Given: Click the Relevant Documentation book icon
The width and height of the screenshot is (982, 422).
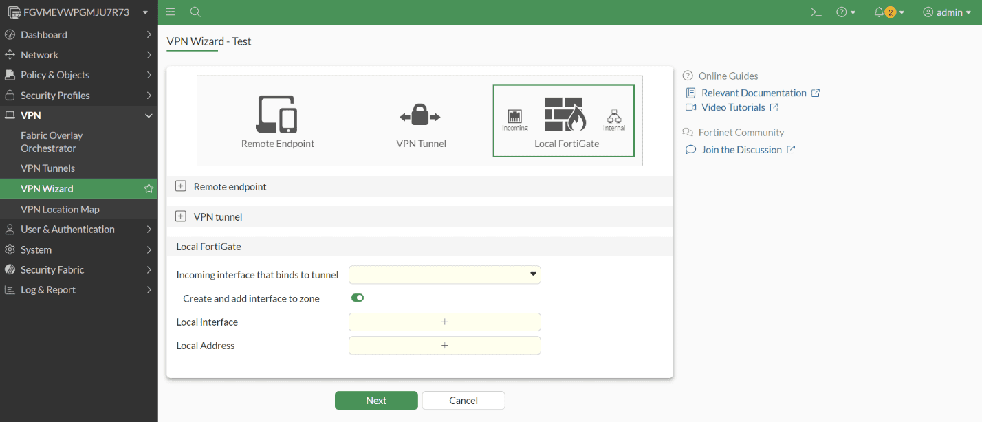Looking at the screenshot, I should click(x=691, y=93).
